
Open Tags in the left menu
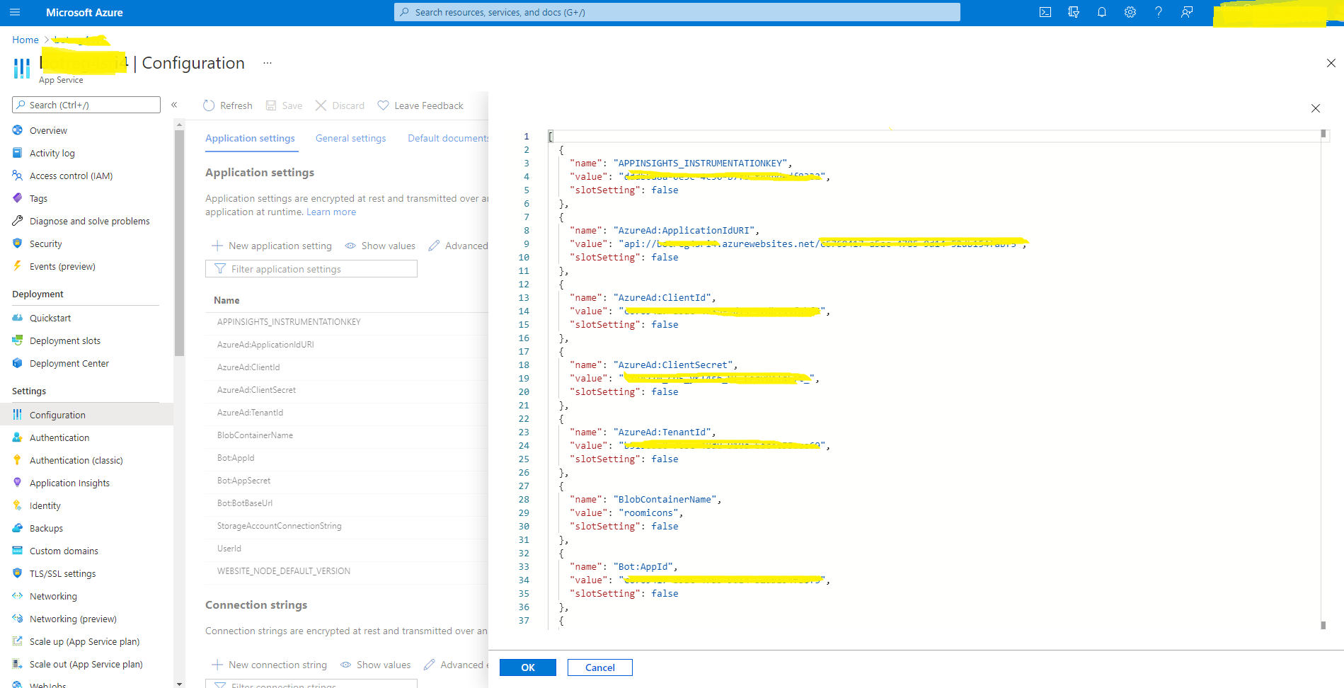pos(38,198)
